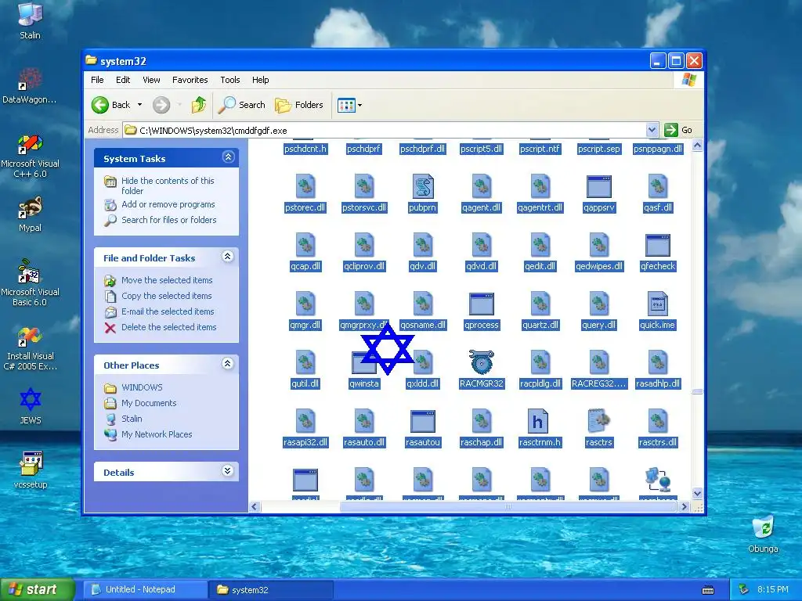
Task: Collapse the File and Folder Tasks panel
Action: coord(228,257)
